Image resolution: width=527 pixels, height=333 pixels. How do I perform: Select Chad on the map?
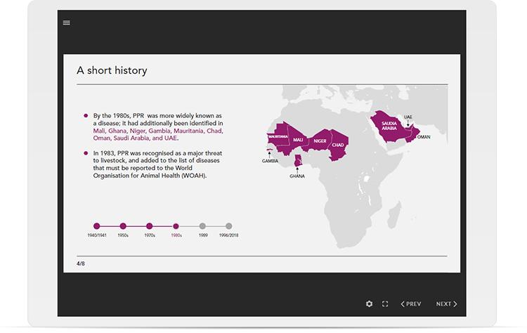(x=338, y=144)
